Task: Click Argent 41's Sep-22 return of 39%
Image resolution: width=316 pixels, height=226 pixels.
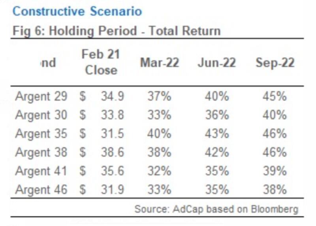Action: pos(275,171)
